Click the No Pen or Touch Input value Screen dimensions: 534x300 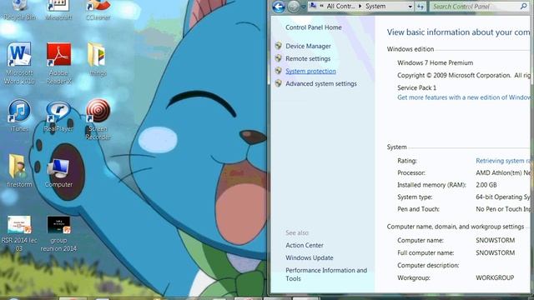point(503,209)
